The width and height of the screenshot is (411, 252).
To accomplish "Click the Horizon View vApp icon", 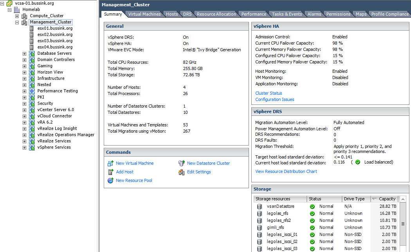I will [32, 72].
